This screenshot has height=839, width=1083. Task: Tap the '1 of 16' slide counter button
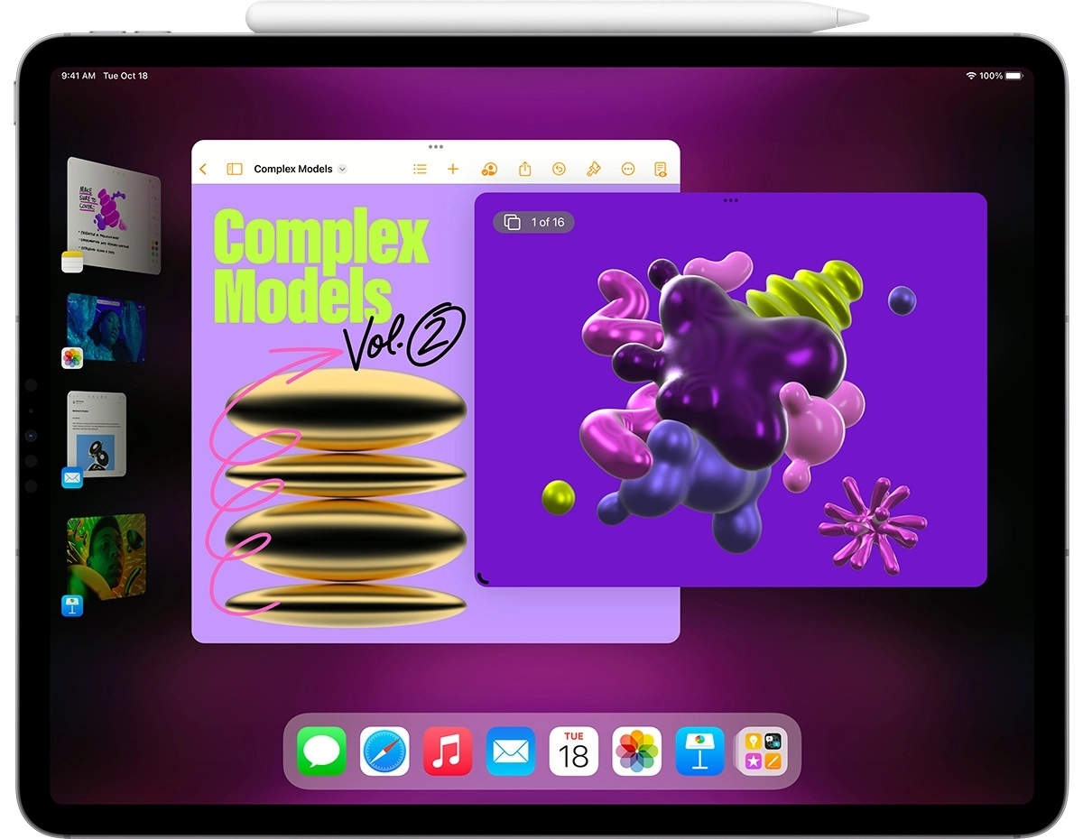coord(534,222)
